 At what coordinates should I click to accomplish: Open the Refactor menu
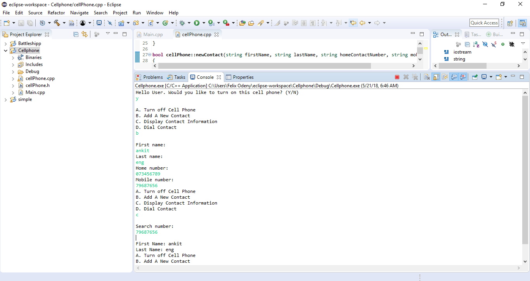[x=56, y=13]
